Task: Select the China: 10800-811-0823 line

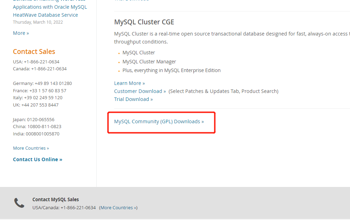Action: pos(37,126)
